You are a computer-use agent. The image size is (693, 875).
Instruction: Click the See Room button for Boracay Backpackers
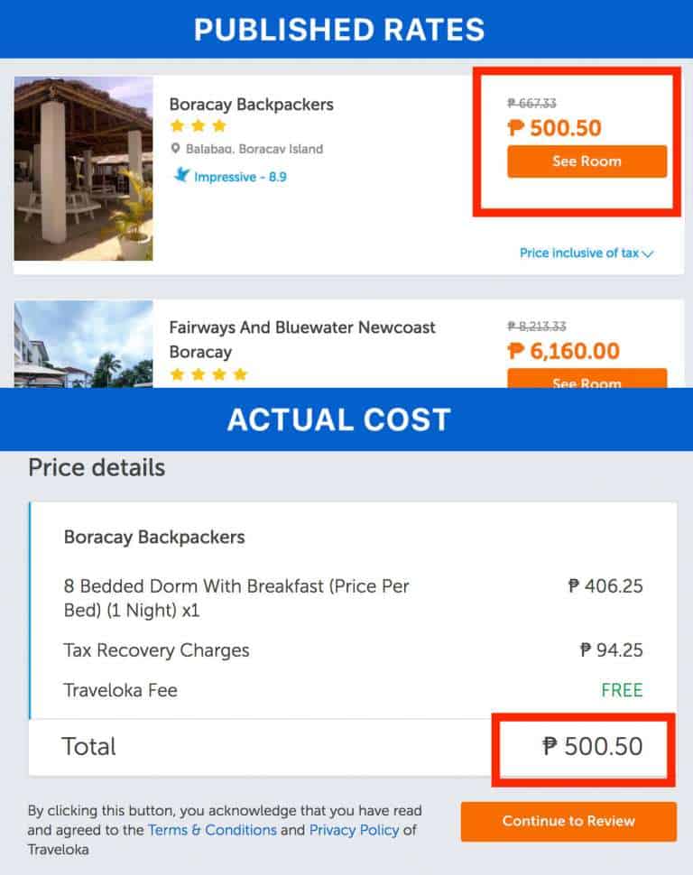coord(587,161)
